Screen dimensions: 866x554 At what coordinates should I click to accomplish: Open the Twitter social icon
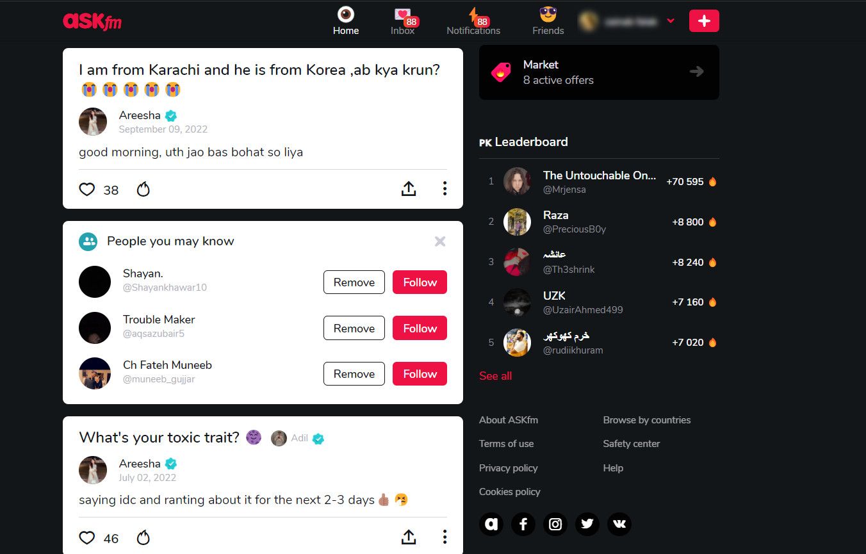click(x=587, y=525)
